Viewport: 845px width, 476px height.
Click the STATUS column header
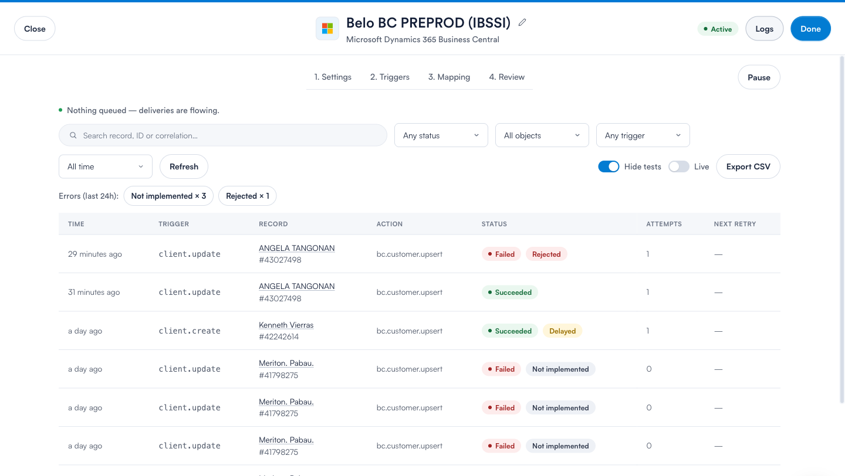(x=494, y=224)
